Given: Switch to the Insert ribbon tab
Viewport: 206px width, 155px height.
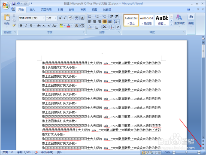Looking at the screenshot, I should click(32, 9).
